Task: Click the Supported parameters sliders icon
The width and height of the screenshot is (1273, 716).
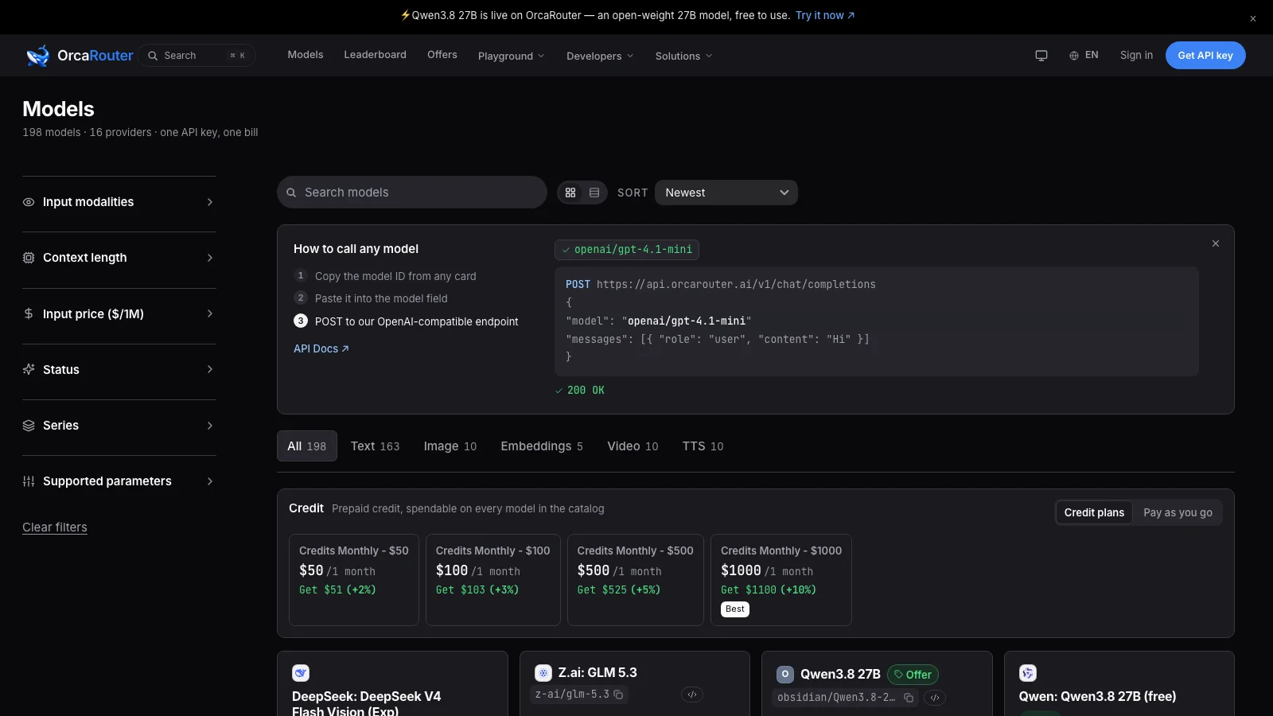Action: pyautogui.click(x=29, y=481)
